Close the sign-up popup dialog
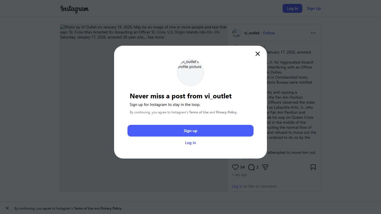This screenshot has width=381, height=214. [258, 54]
